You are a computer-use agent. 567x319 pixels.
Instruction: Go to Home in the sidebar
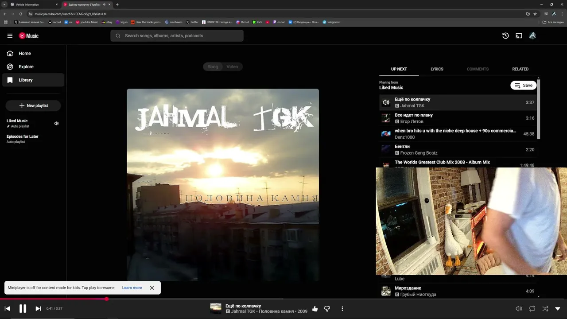pyautogui.click(x=33, y=54)
